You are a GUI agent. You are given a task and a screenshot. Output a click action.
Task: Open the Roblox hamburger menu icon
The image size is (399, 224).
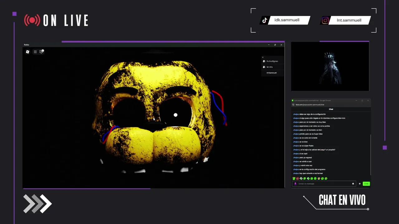(35, 52)
